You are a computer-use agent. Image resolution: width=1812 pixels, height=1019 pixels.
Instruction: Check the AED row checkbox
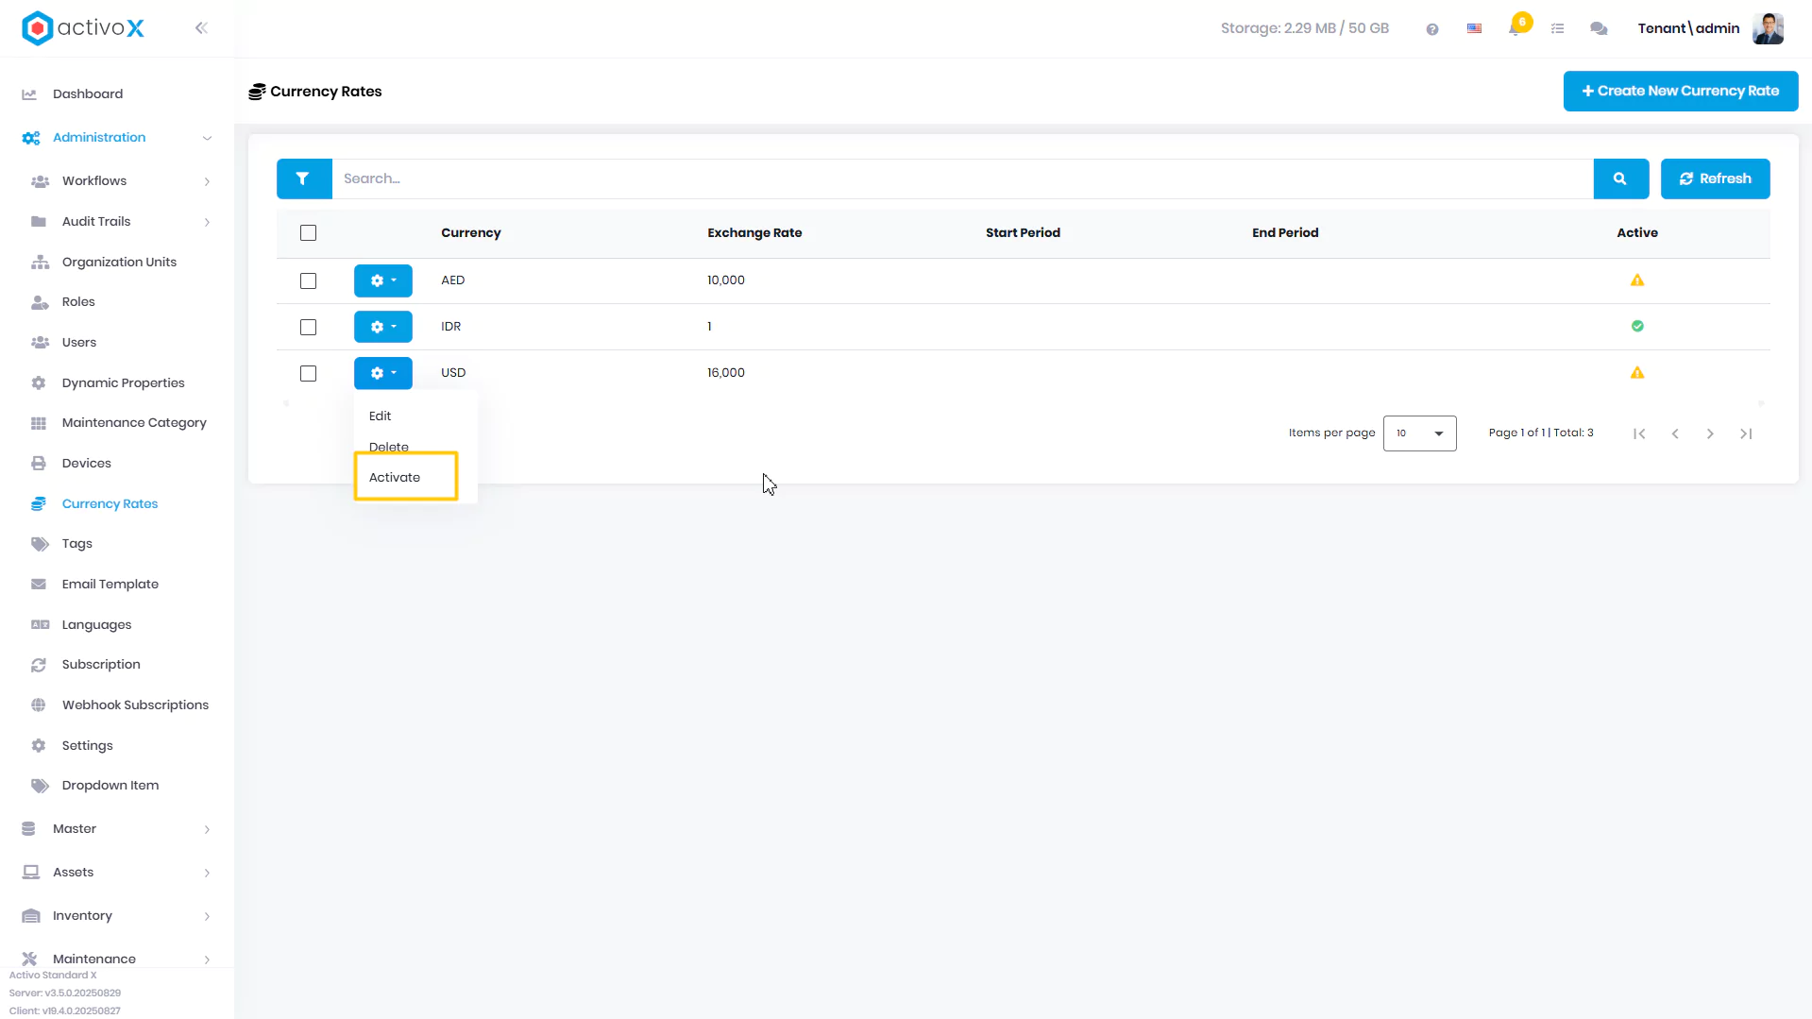[308, 281]
